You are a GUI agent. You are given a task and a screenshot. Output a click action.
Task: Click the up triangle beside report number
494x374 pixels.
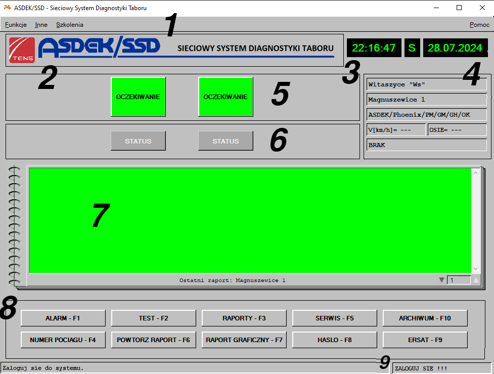tap(475, 280)
